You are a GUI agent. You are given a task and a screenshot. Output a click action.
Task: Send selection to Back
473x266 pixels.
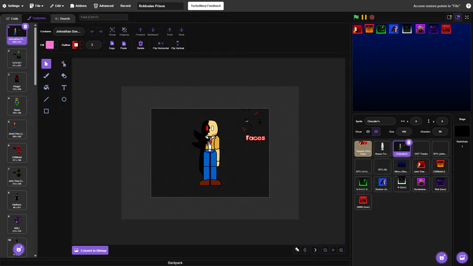point(181,32)
